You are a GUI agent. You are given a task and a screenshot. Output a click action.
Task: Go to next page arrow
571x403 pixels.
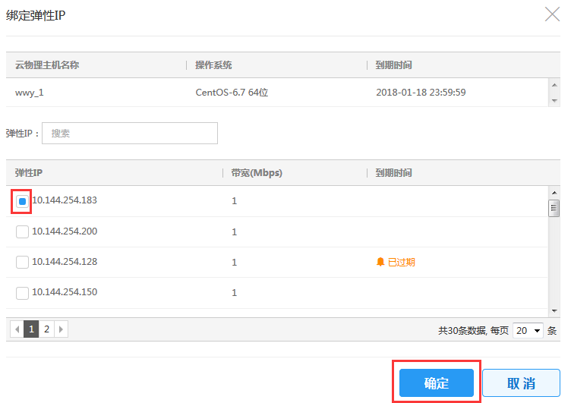click(62, 329)
